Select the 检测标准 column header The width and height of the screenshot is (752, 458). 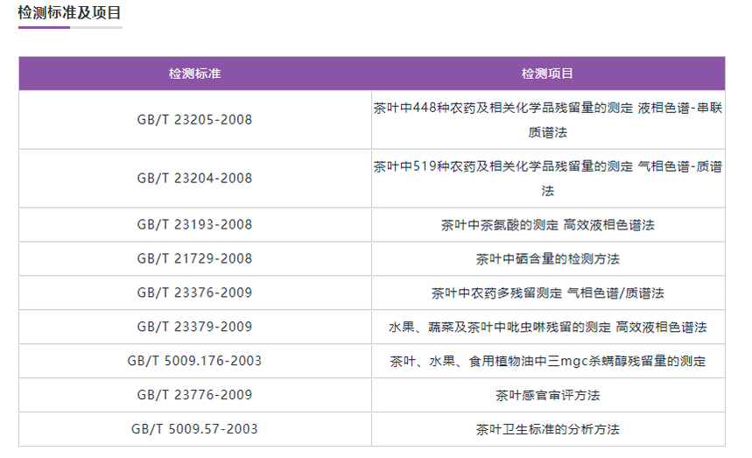194,74
